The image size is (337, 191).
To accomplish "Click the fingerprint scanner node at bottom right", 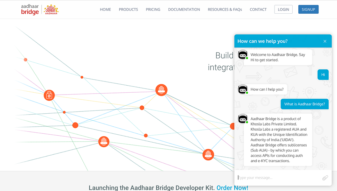I will 208,155.
